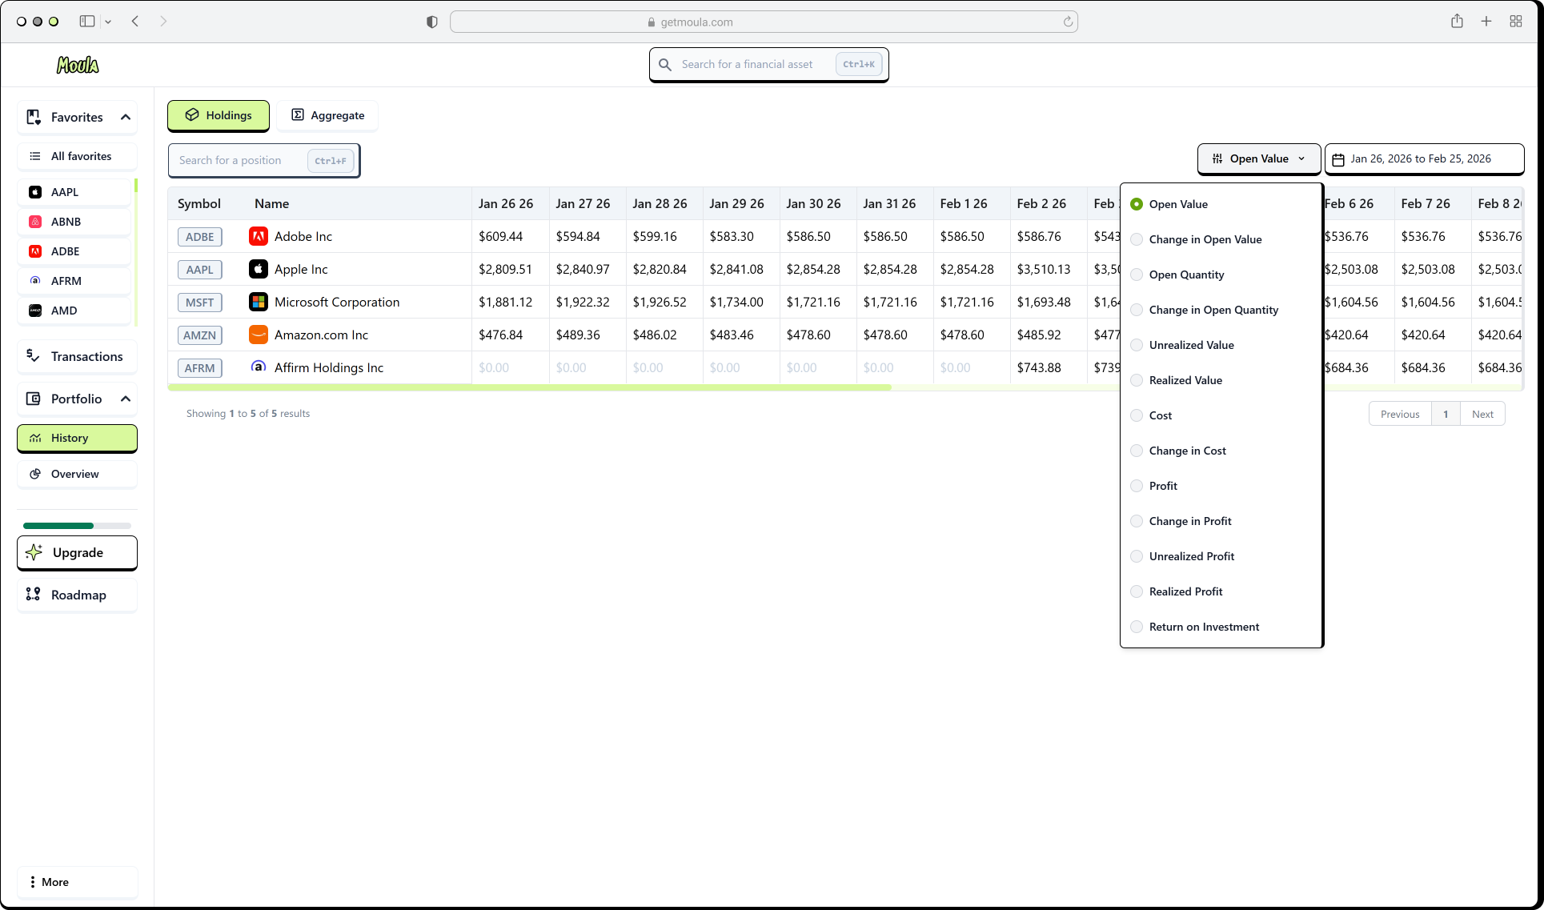Open the date range picker

[1424, 158]
